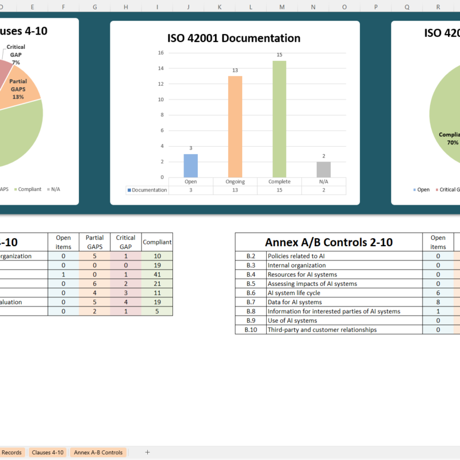Click the Compliant legend entry in left chart
Screen dimensions: 460x460
point(29,189)
